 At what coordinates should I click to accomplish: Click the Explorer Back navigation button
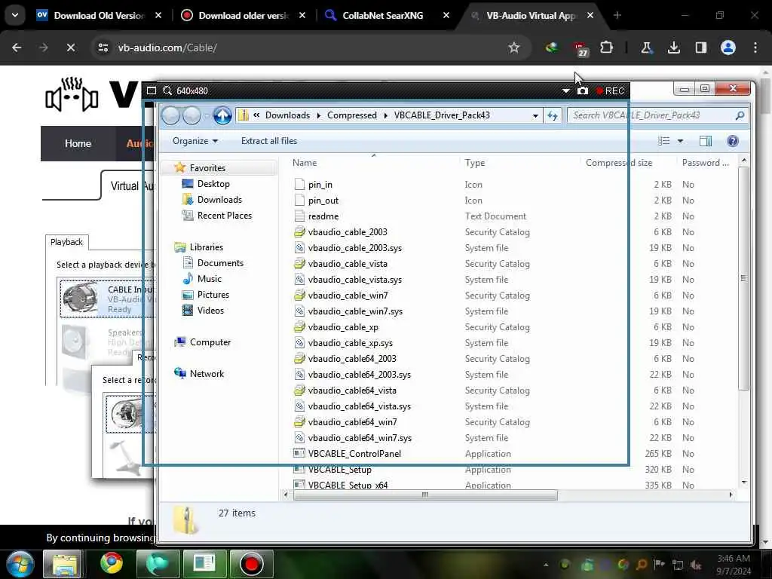pyautogui.click(x=170, y=115)
